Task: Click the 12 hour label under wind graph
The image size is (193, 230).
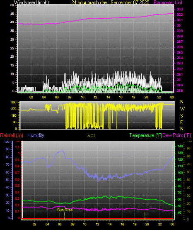Action: 95,97
